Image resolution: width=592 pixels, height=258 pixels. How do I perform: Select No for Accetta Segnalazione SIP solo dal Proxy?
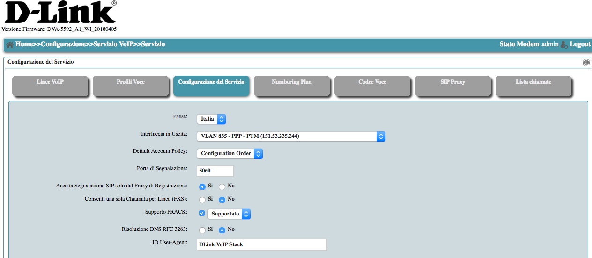[222, 186]
